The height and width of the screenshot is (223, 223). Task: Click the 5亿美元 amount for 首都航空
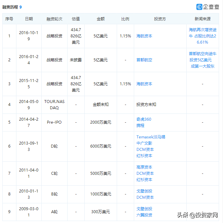coord(101,60)
